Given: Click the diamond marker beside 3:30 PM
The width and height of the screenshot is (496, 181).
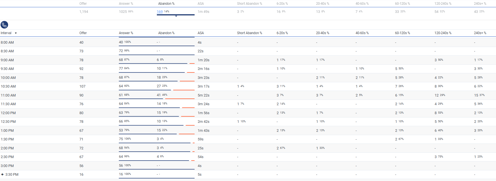Looking at the screenshot, I should (3, 174).
